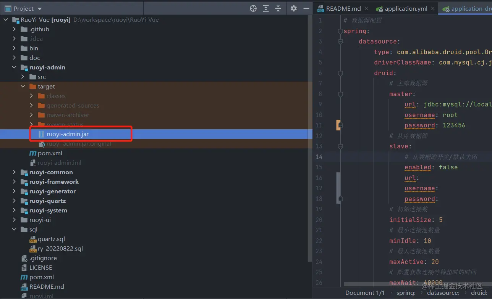492x299 pixels.
Task: Click the spring: breadcrumb
Action: point(406,293)
